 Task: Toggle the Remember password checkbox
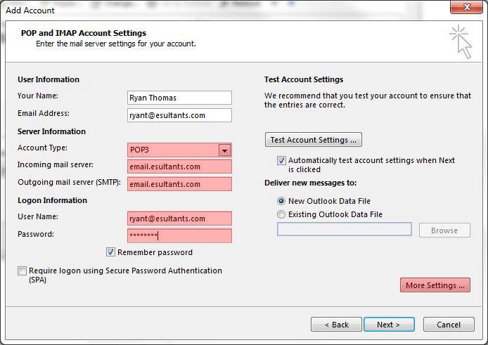[110, 252]
